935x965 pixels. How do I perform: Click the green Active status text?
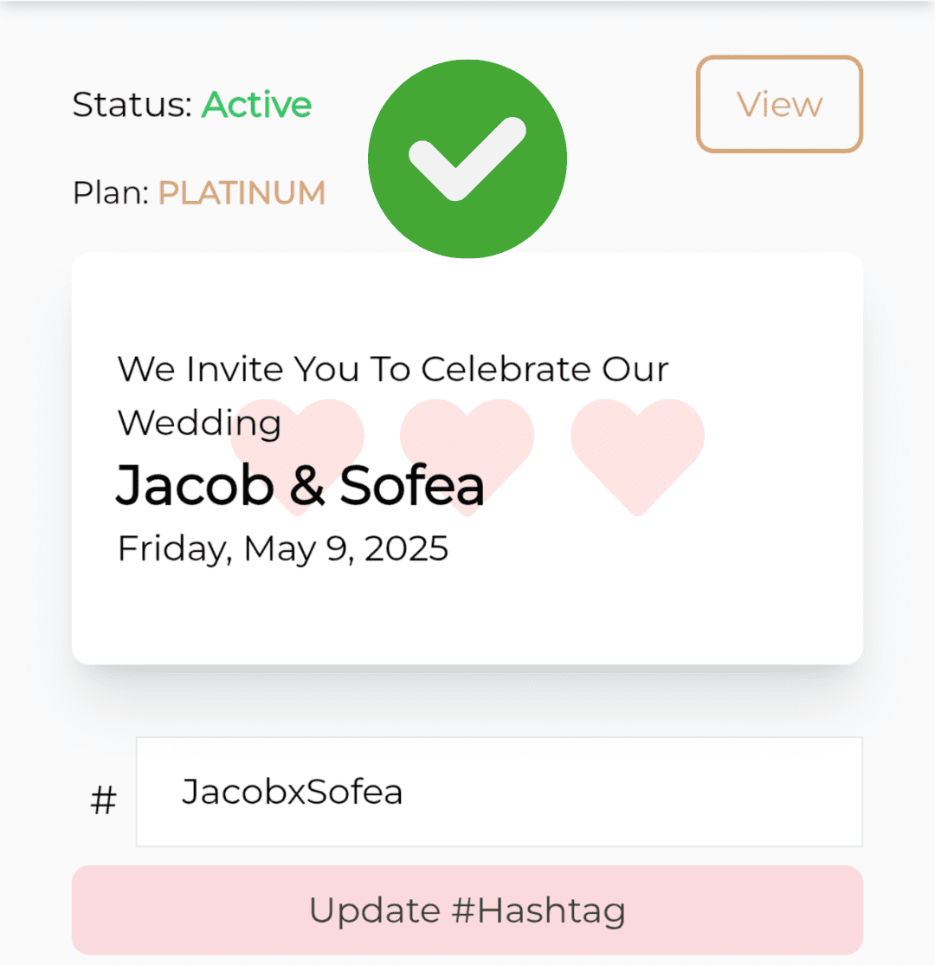[x=256, y=105]
